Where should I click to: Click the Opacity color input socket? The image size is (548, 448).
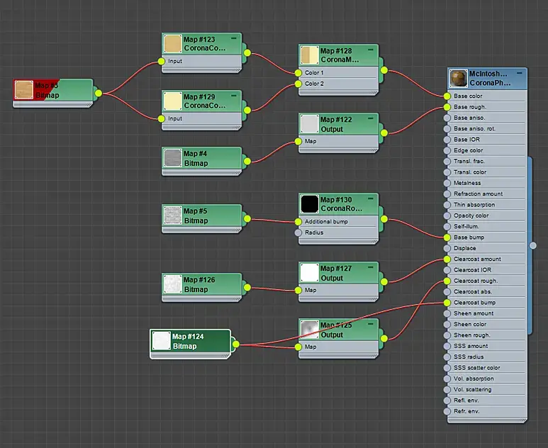[447, 215]
